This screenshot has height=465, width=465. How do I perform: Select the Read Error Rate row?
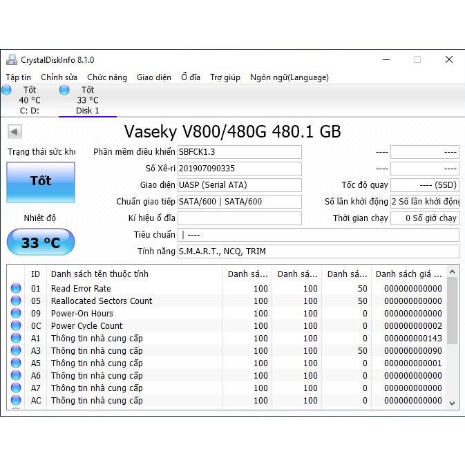click(227, 288)
